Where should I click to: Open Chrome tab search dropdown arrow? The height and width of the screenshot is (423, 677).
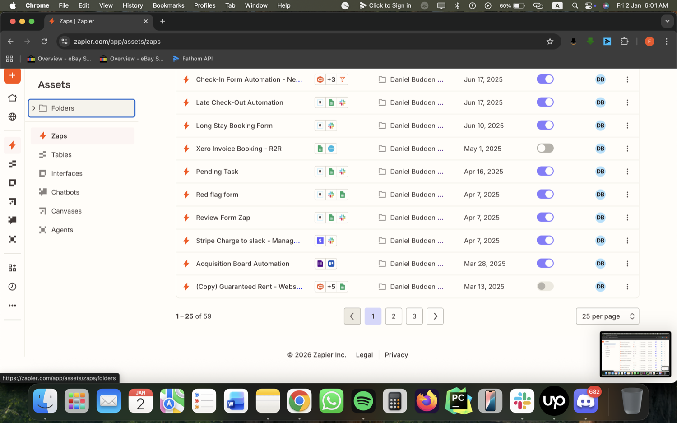tap(667, 21)
